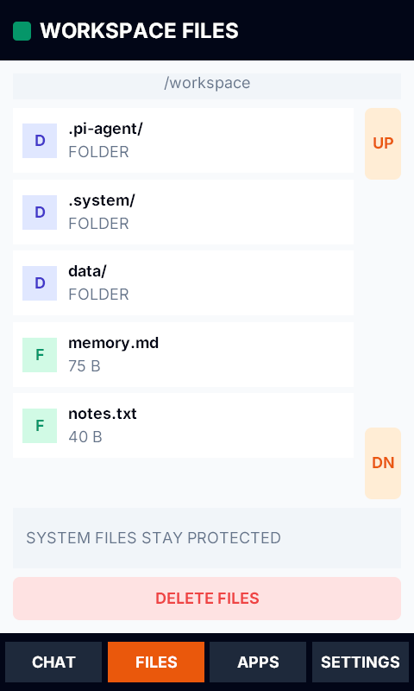Click the D icon beside data folder
This screenshot has height=691, width=414.
(40, 283)
